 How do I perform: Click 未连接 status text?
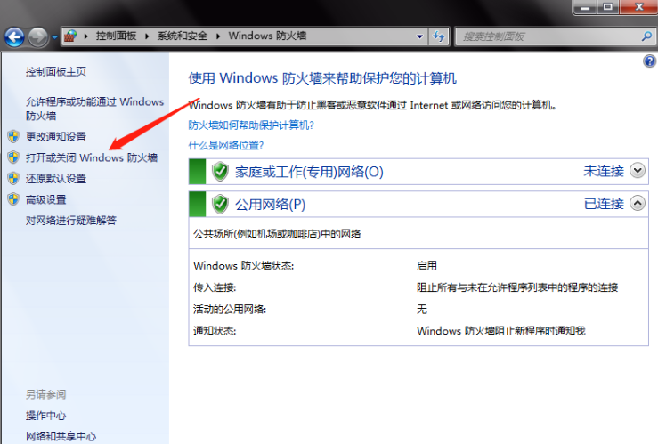coord(604,171)
